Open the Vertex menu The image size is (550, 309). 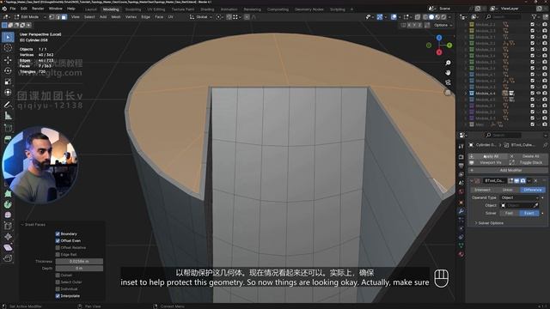tap(131, 17)
